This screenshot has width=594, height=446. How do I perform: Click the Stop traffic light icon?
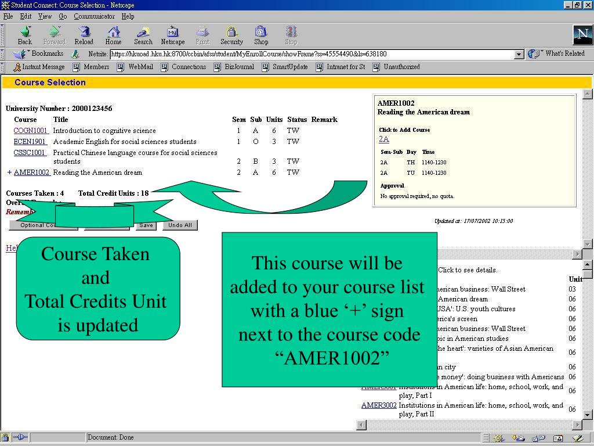[291, 35]
